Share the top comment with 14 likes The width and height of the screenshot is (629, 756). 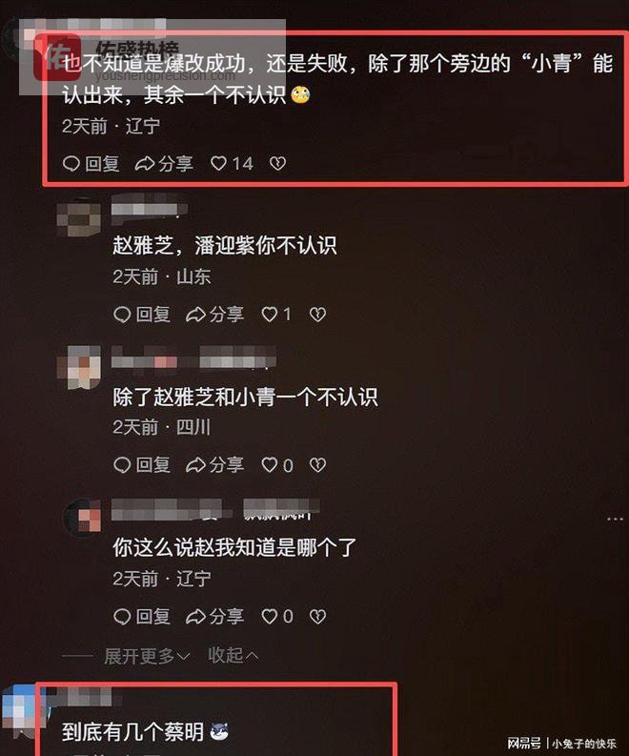[x=164, y=163]
